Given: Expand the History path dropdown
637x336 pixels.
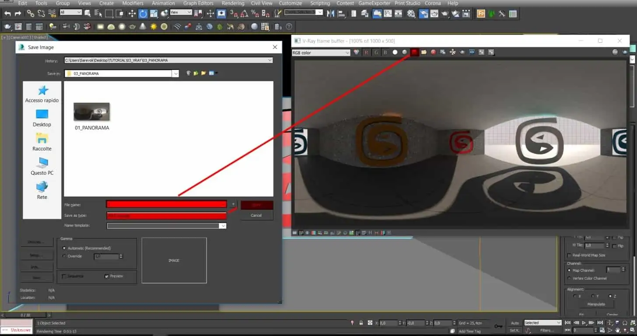Looking at the screenshot, I should [270, 60].
